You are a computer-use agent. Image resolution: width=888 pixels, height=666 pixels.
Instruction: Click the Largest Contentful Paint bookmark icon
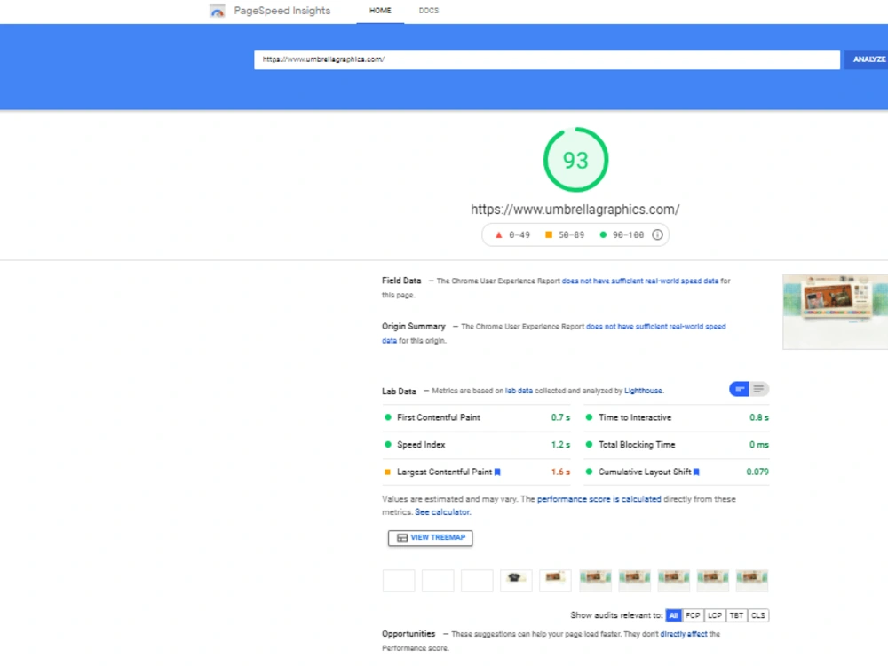(497, 472)
